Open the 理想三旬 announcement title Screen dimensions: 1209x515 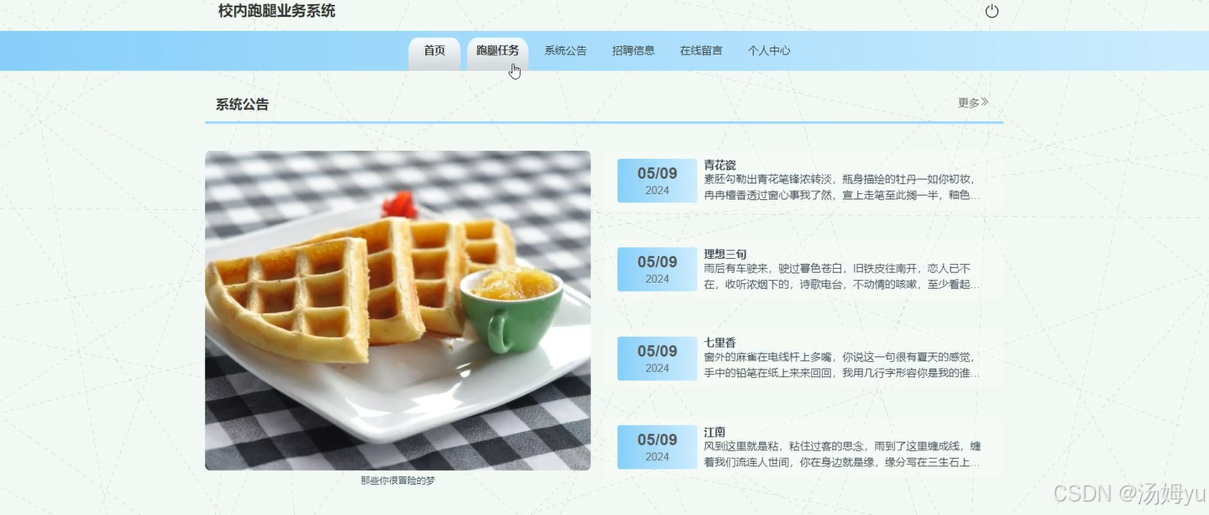[725, 254]
